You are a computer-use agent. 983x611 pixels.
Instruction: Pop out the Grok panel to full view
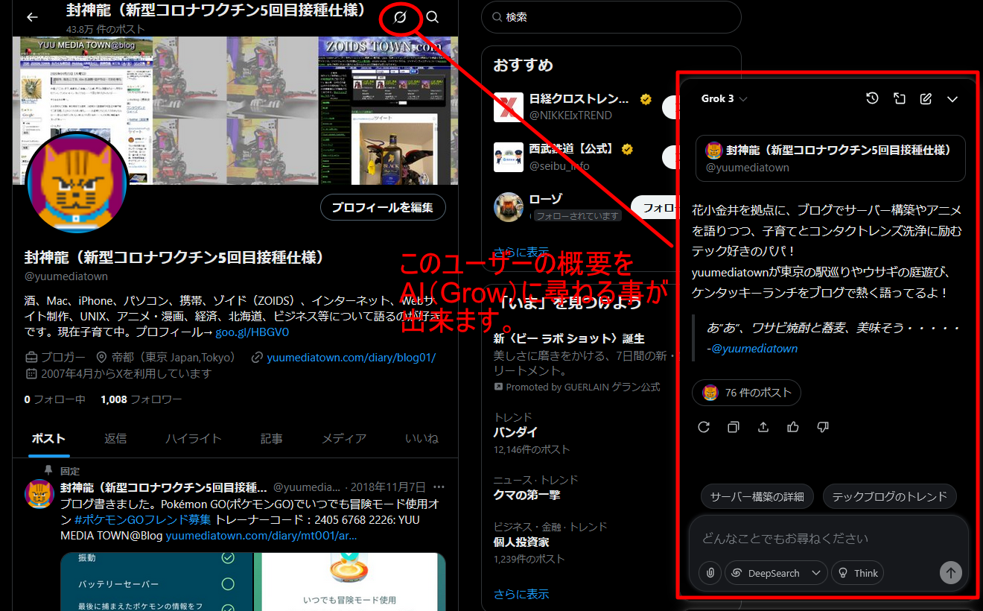click(x=899, y=98)
